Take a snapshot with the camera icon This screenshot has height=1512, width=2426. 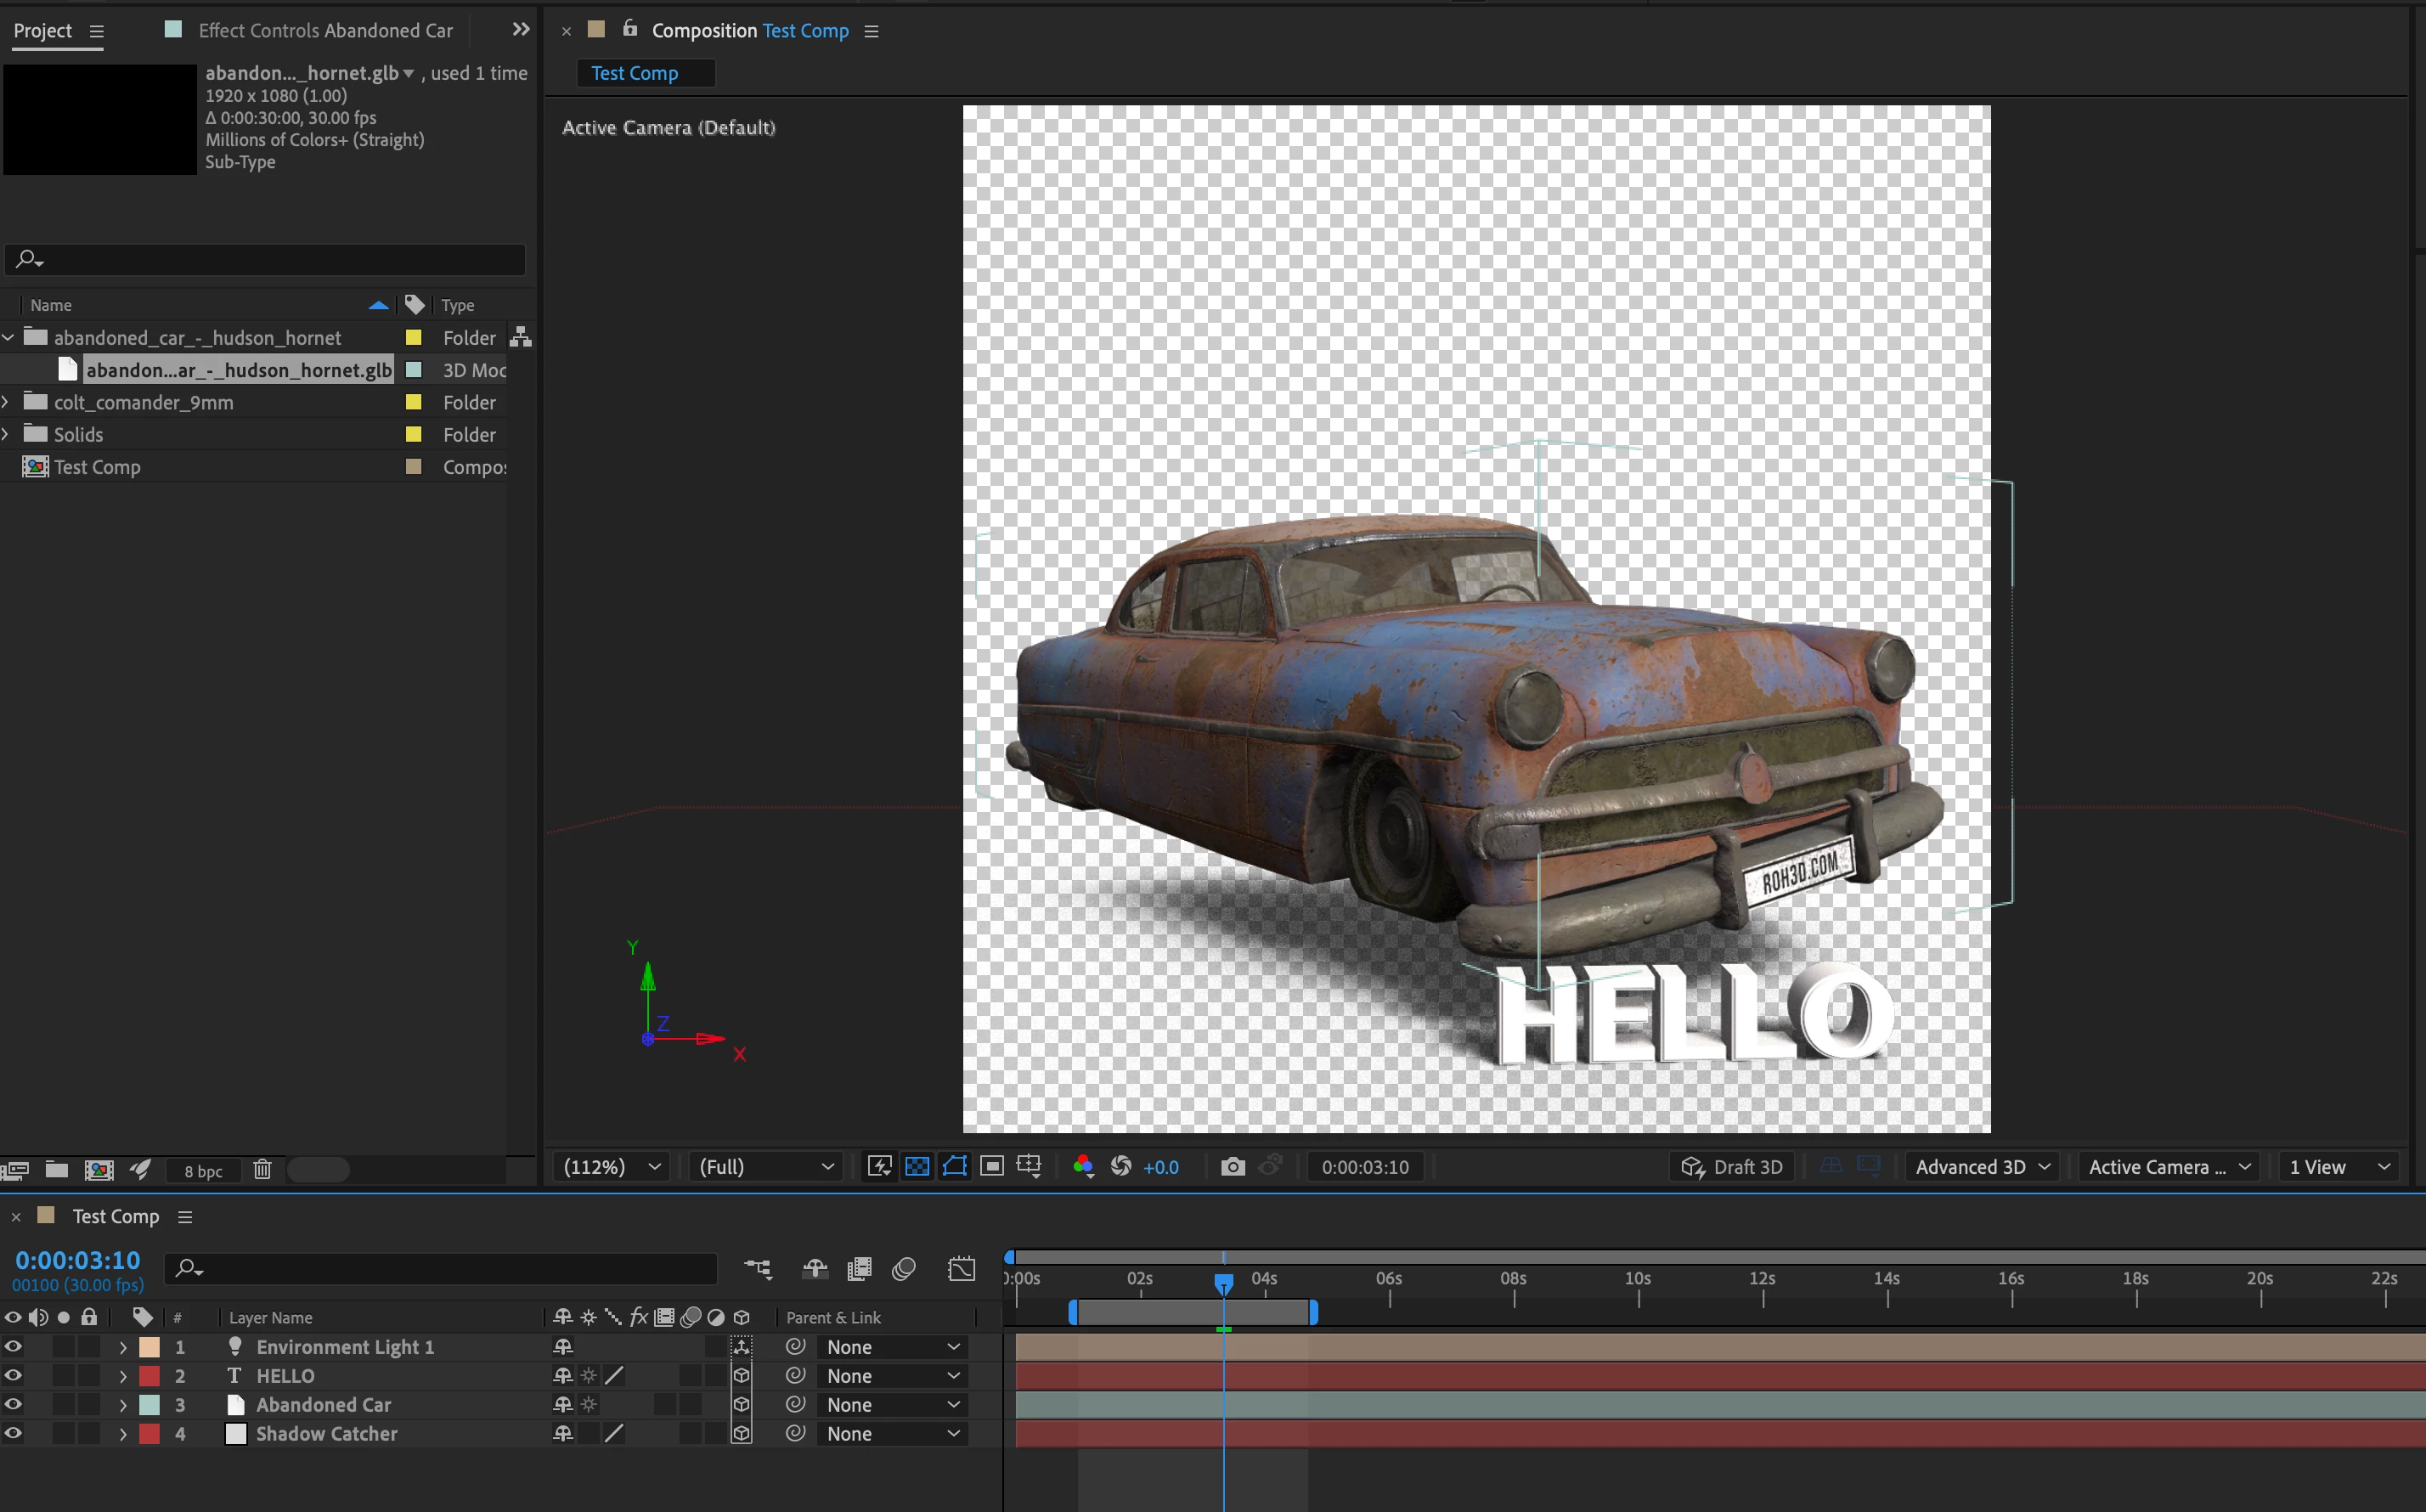tap(1232, 1166)
